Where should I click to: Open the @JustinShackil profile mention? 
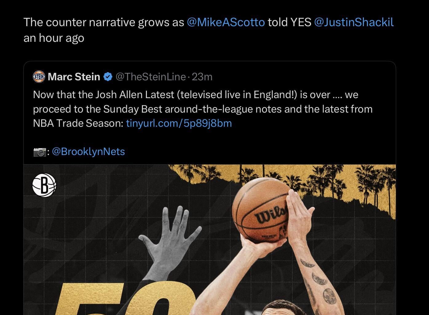point(354,22)
